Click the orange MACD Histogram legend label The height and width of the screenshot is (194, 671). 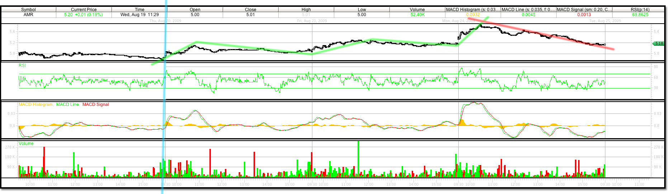36,105
